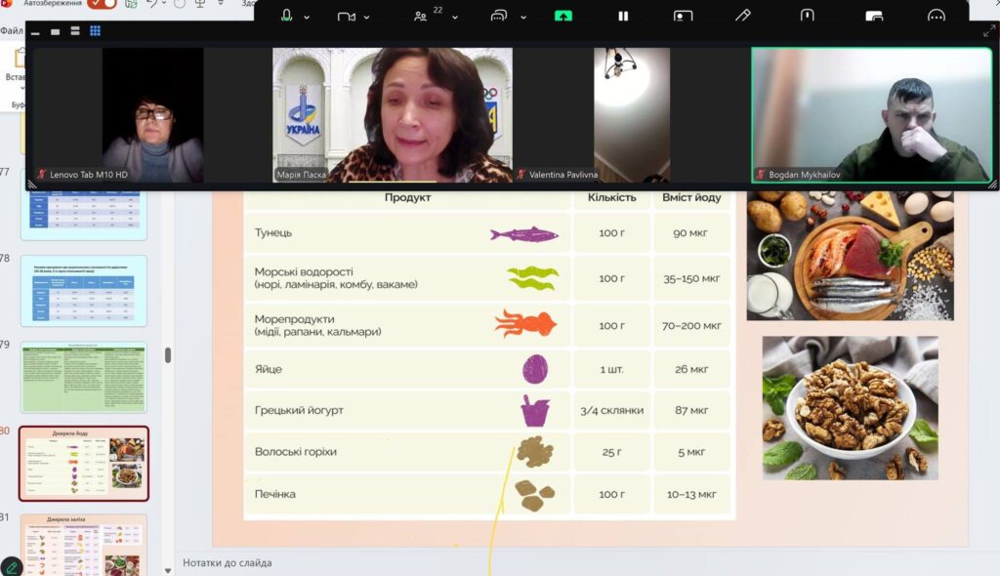Image resolution: width=1000 pixels, height=576 pixels.
Task: Minimize the video strip to a thin bar
Action: click(x=36, y=32)
